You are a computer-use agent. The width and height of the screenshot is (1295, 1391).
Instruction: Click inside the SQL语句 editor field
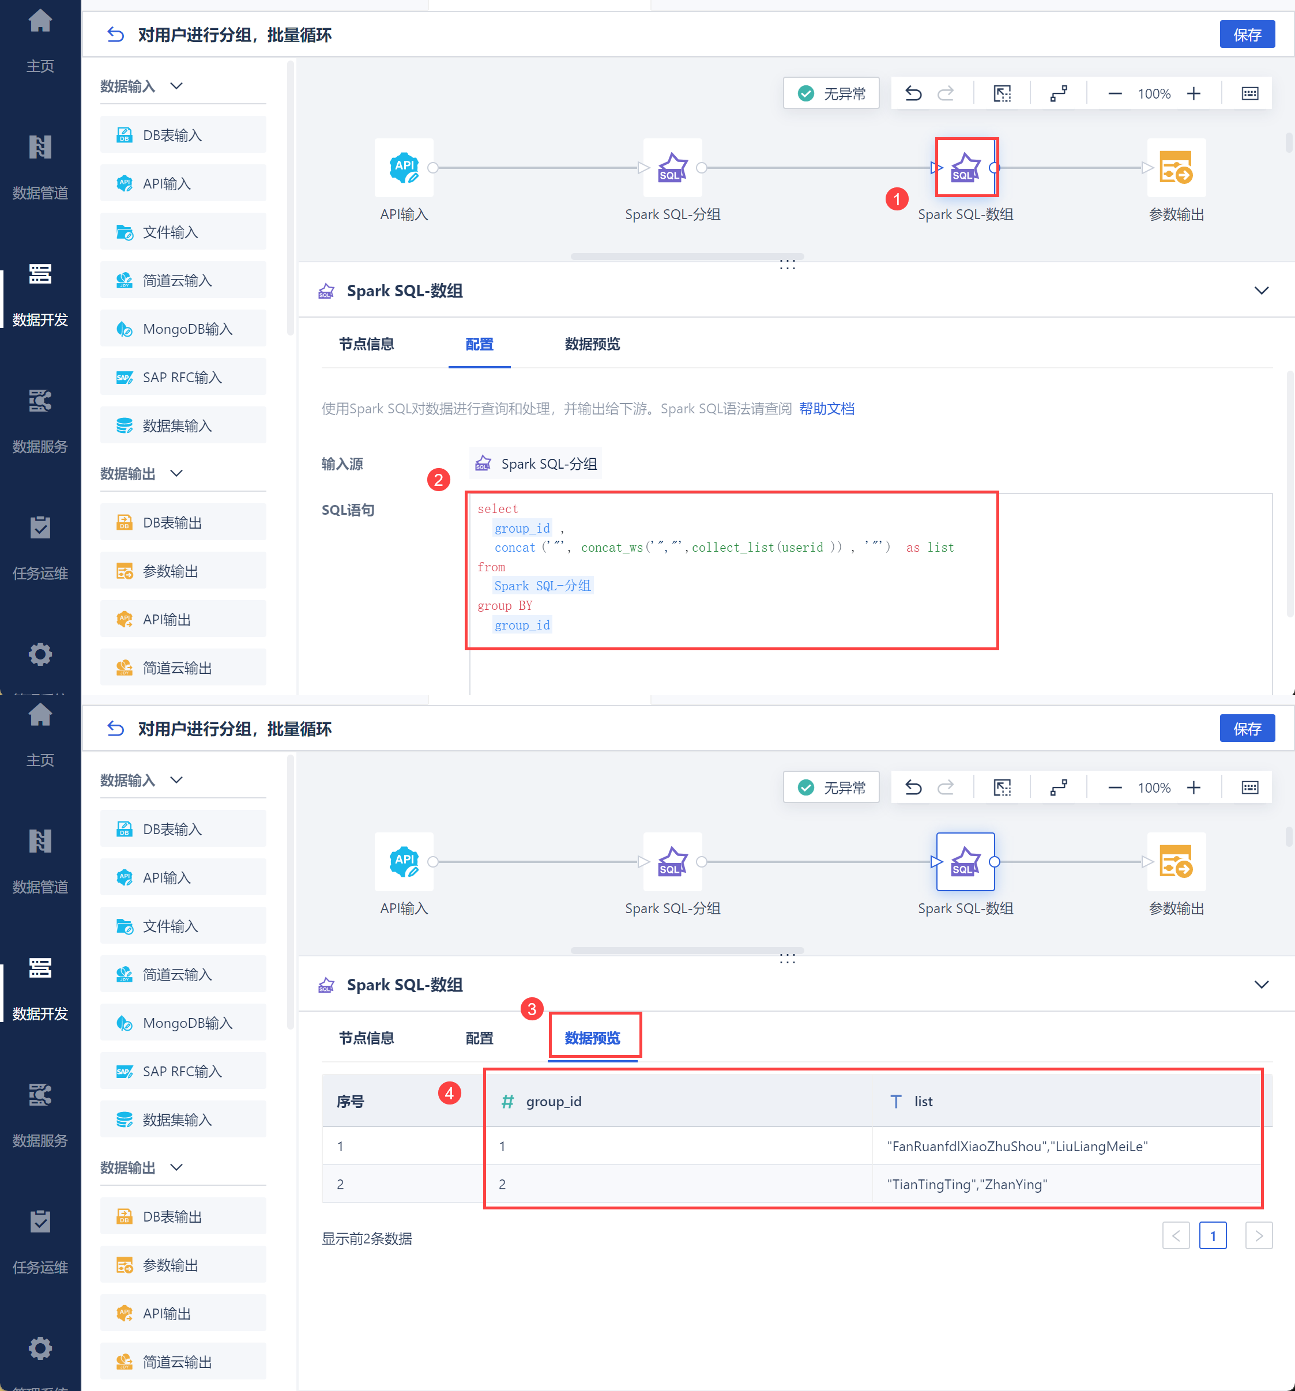click(x=732, y=570)
